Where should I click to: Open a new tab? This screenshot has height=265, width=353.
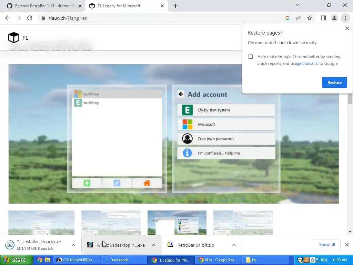click(175, 6)
